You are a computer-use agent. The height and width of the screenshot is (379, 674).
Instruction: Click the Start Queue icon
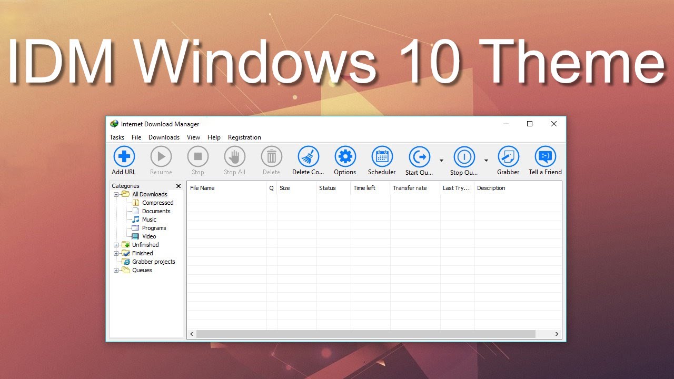coord(420,156)
